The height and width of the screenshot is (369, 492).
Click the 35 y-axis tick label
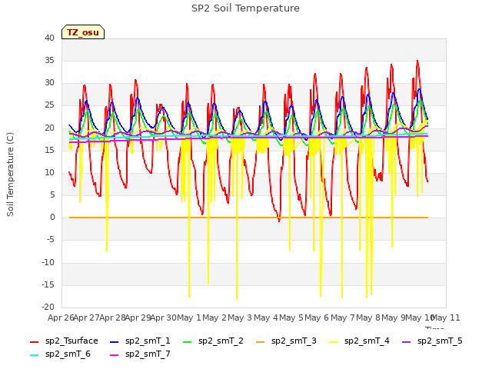tap(49, 61)
